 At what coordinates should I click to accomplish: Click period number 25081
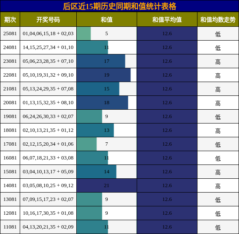(x=10, y=33)
